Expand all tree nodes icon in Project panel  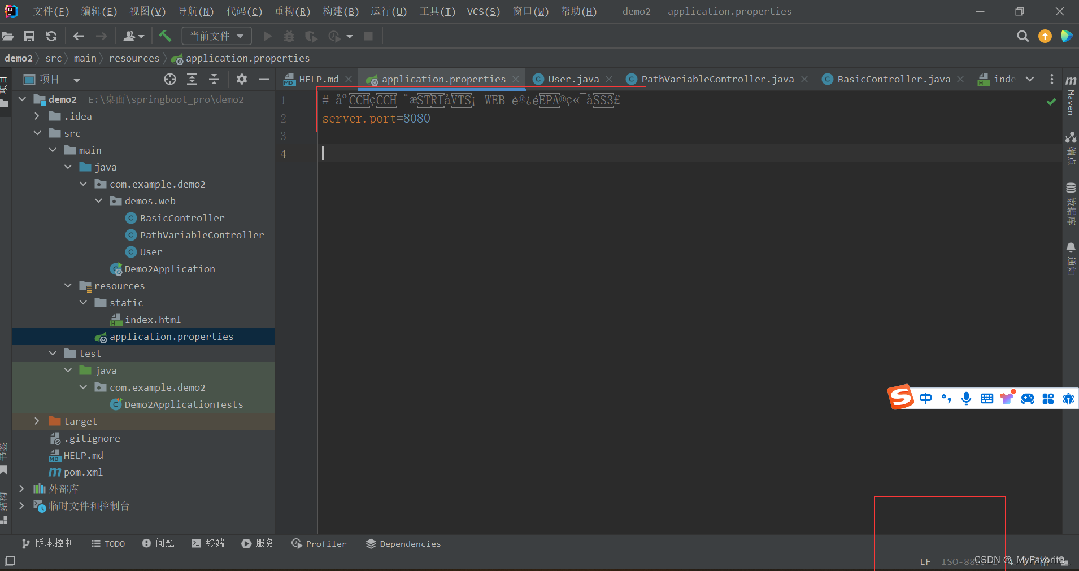tap(192, 79)
